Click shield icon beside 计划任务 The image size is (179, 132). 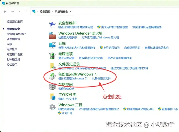tap(60, 113)
